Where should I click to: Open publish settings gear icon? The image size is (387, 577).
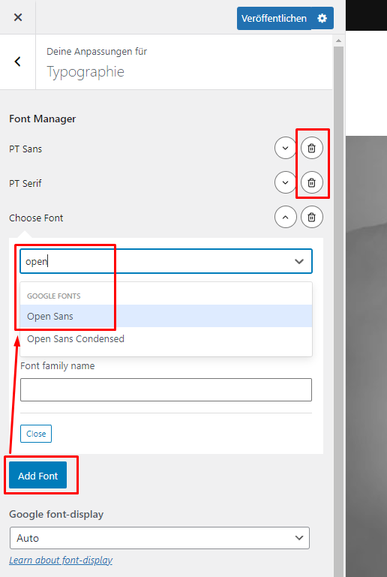point(322,18)
